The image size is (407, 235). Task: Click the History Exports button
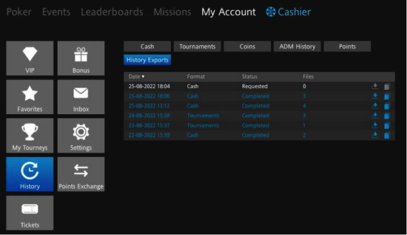click(147, 59)
